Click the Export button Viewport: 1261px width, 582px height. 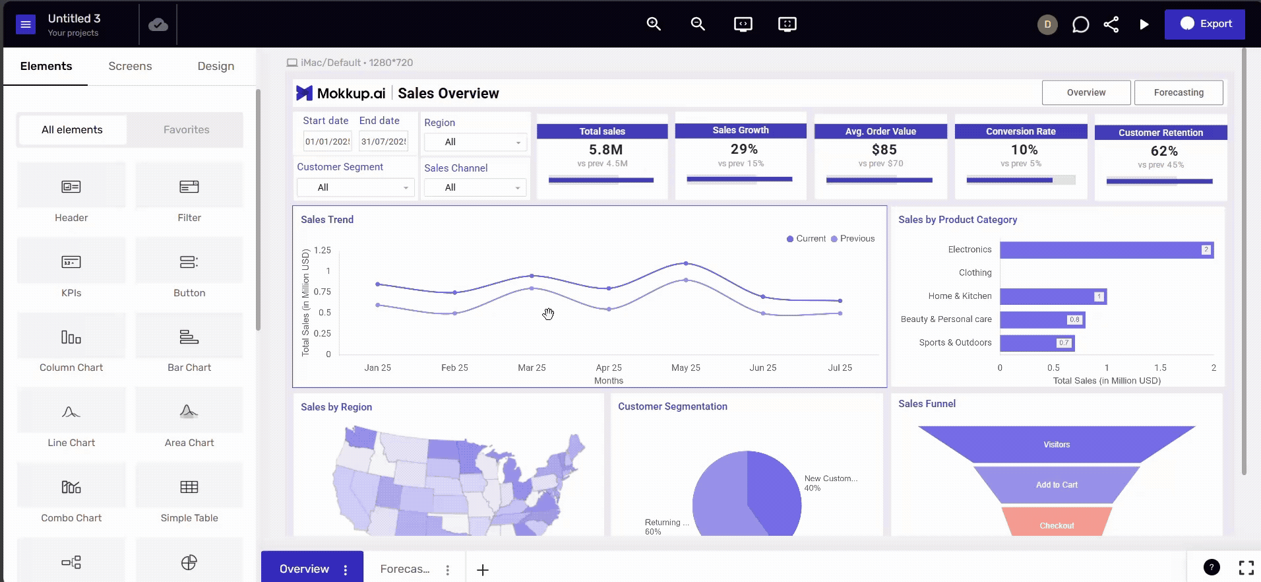pos(1204,24)
